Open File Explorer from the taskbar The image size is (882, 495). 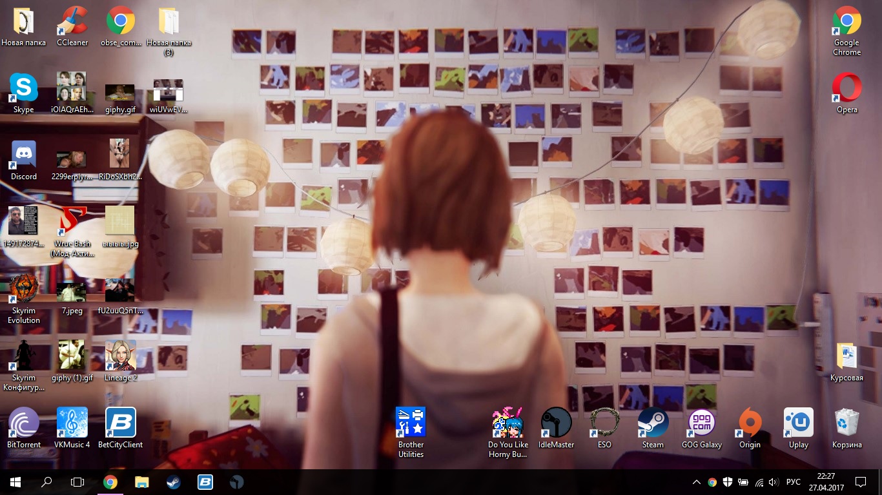(141, 482)
